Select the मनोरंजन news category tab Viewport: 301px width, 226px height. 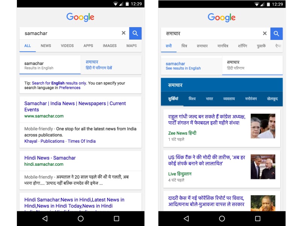point(251,99)
